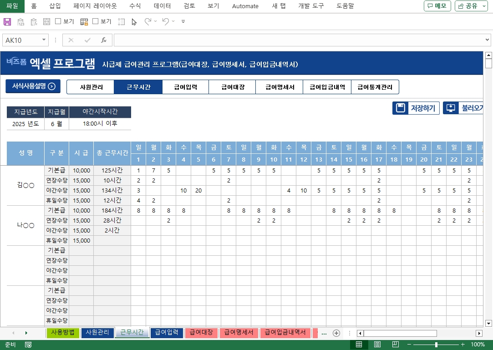The width and height of the screenshot is (493, 350).
Task: Open the Customize Quick Access Toolbar dropdown
Action: tap(183, 21)
